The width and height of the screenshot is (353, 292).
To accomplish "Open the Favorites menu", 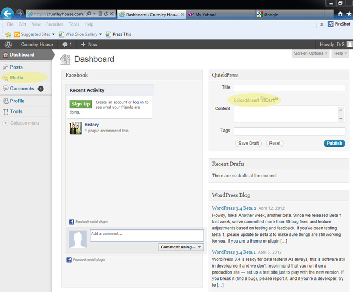I will [x=54, y=24].
